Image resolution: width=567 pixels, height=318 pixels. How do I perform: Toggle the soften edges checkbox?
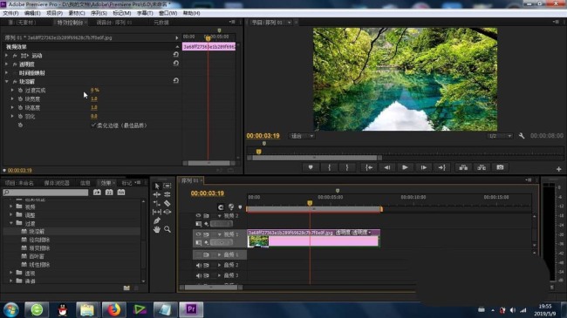[x=93, y=125]
